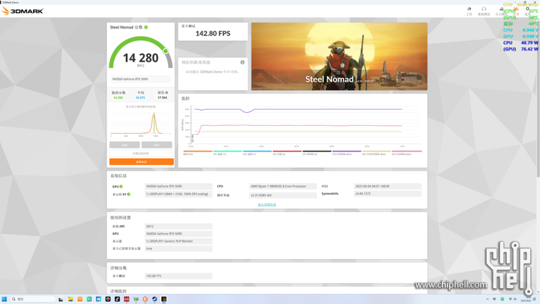Click the gray 保存 save button

[156, 145]
